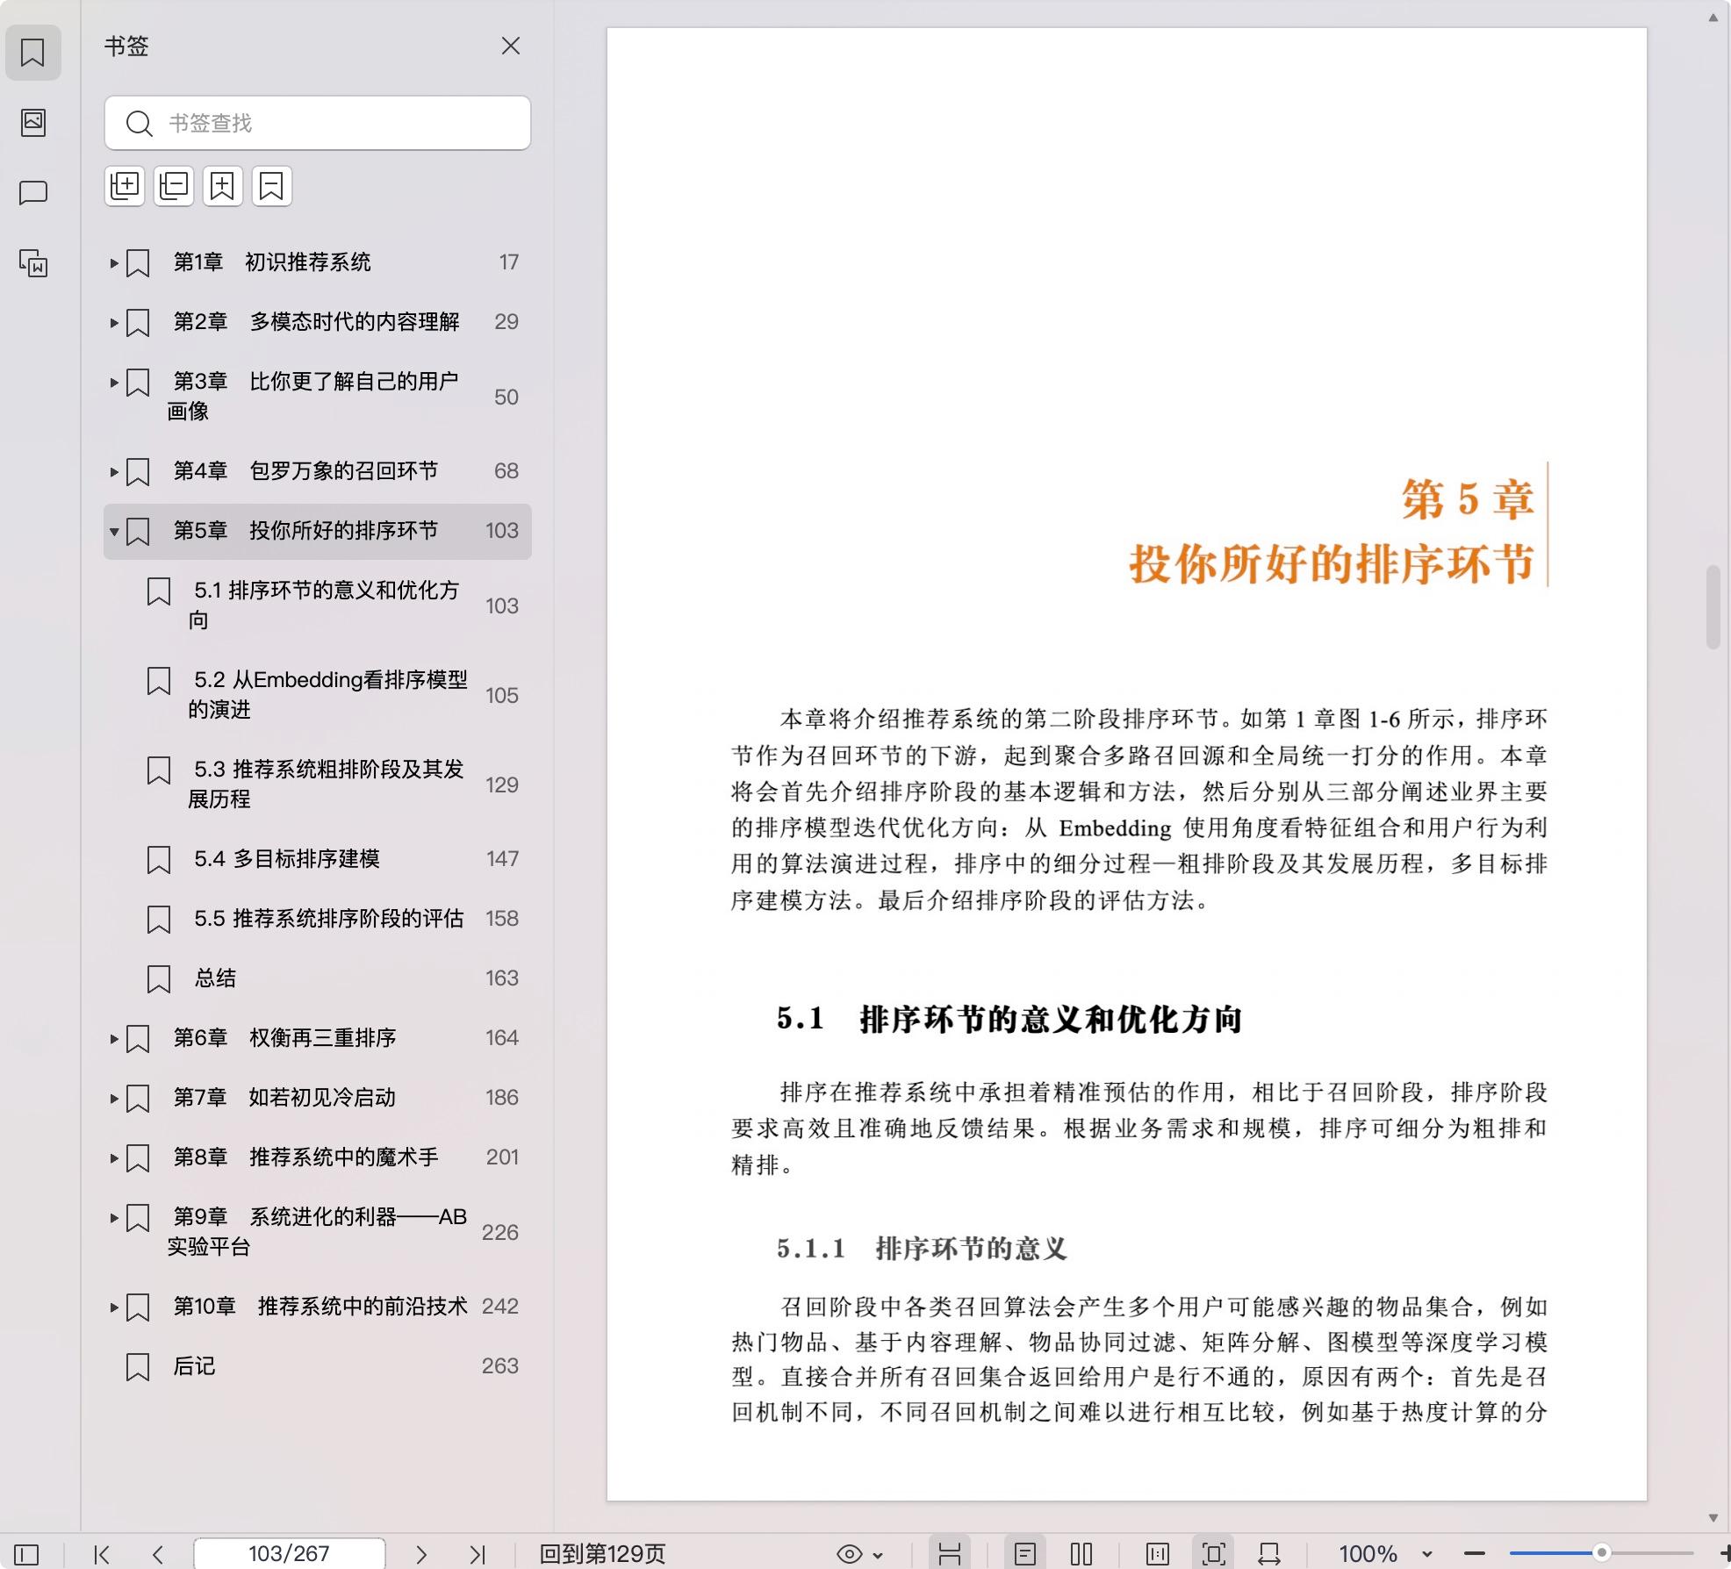This screenshot has height=1569, width=1731.
Task: Select 第10章 推荐系统中的前沿技术 bookmark
Action: [320, 1306]
